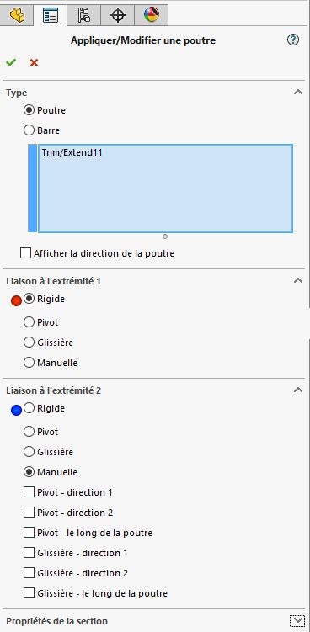Image resolution: width=310 pixels, height=632 pixels.
Task: Expand Propriétés de la section
Action: [x=298, y=621]
